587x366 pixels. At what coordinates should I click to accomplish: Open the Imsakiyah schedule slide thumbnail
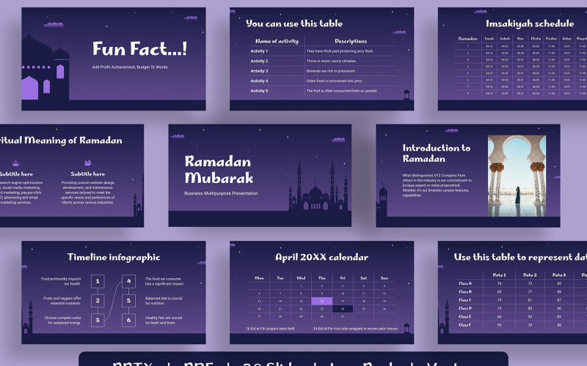(x=512, y=59)
